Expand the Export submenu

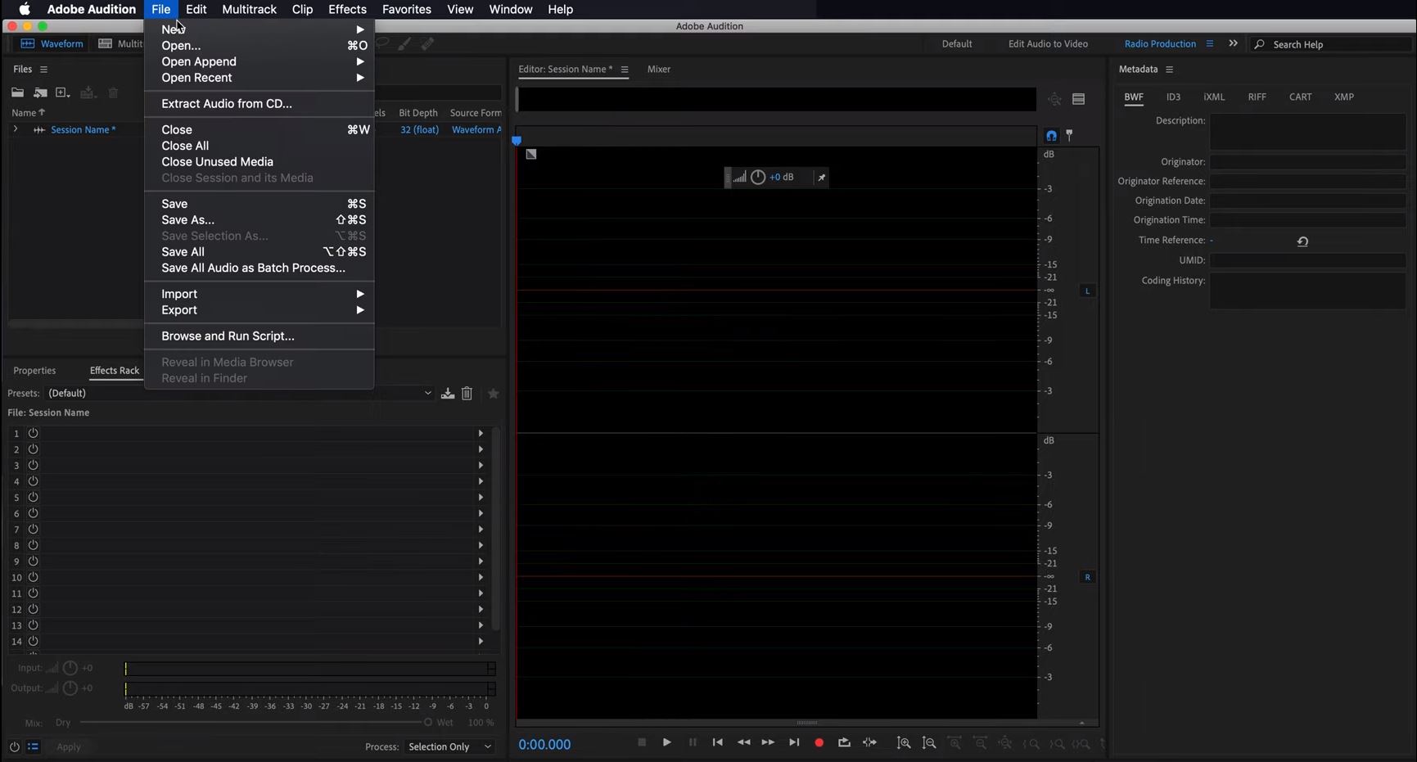coord(259,310)
